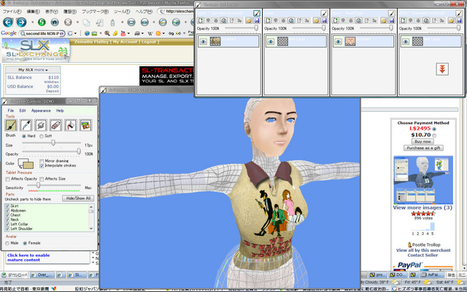The image size is (467, 292).
Task: Open the Appearance menu
Action: (41, 110)
